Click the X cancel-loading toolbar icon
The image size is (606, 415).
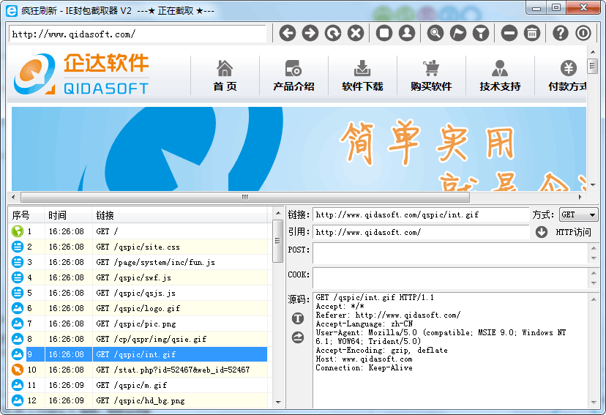click(356, 33)
